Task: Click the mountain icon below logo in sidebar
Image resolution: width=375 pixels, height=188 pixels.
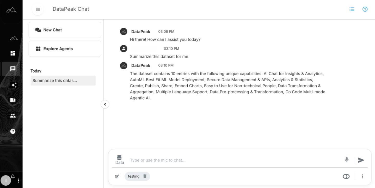Action: pyautogui.click(x=14, y=39)
